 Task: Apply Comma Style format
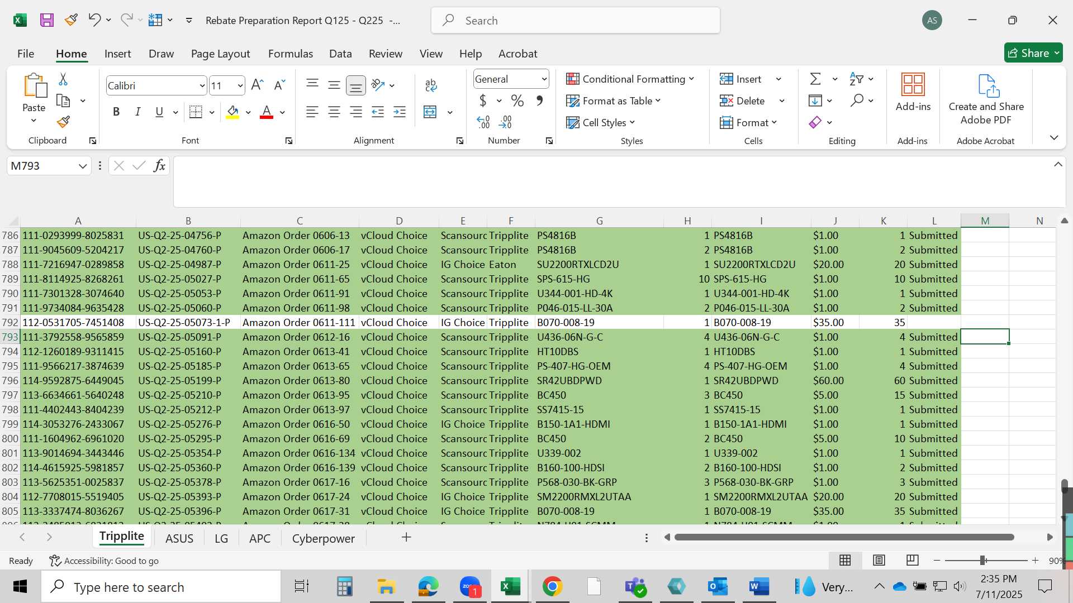pyautogui.click(x=539, y=101)
